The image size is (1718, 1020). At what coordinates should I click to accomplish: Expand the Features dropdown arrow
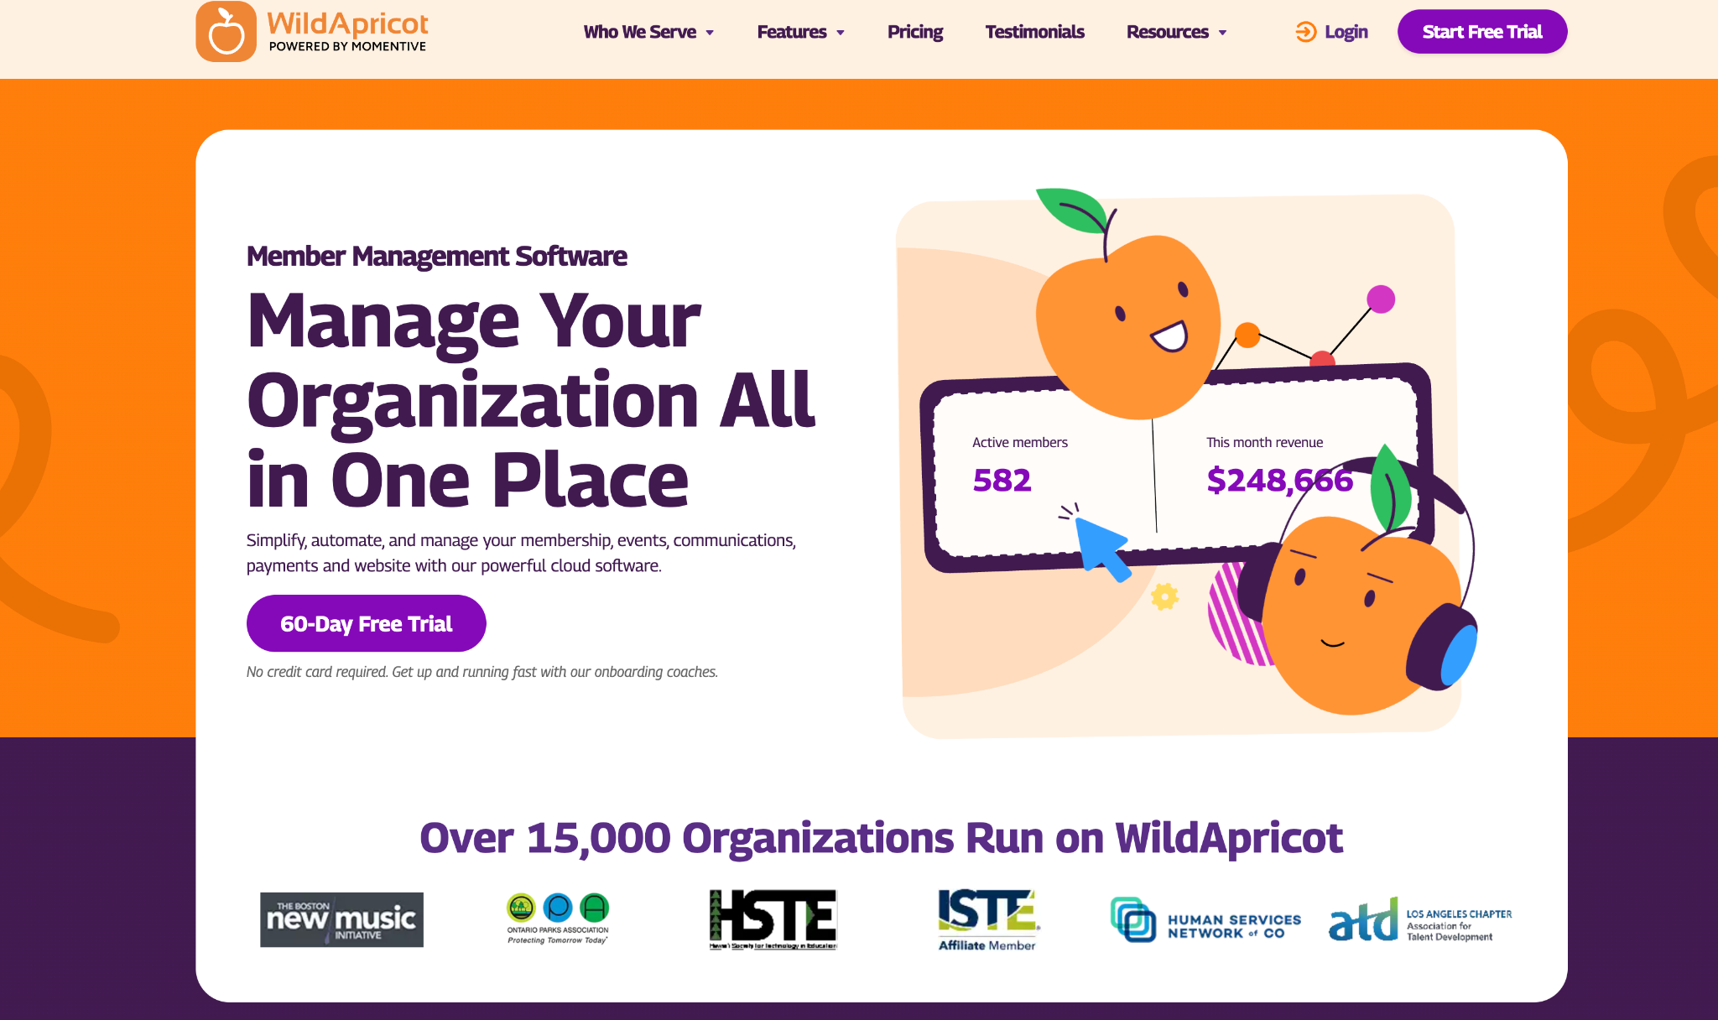[841, 33]
